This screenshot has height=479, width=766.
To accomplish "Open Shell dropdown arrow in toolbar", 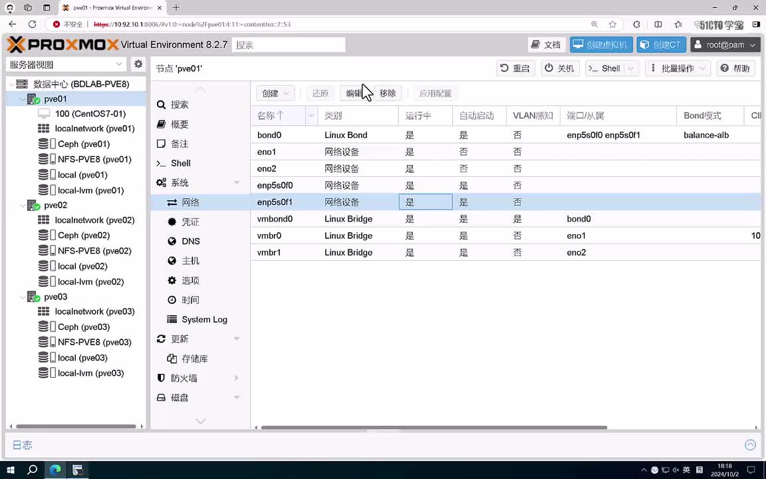I will pyautogui.click(x=630, y=69).
